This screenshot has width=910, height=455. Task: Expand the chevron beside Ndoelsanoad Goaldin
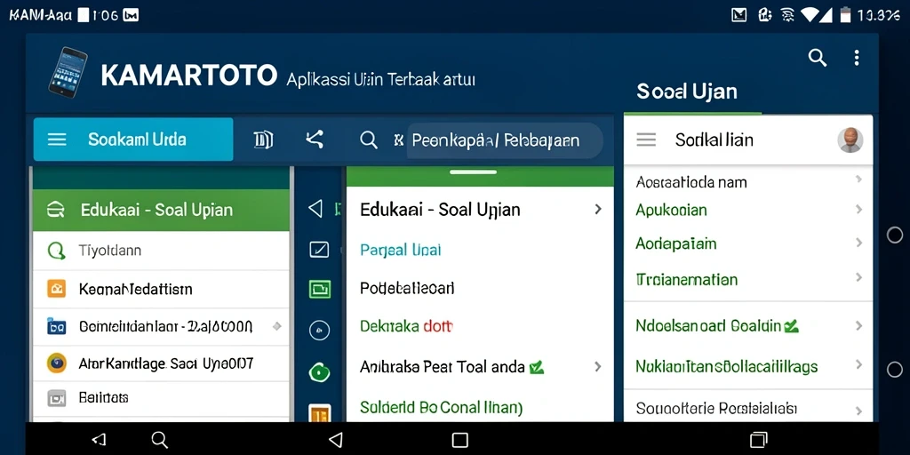[x=859, y=325]
